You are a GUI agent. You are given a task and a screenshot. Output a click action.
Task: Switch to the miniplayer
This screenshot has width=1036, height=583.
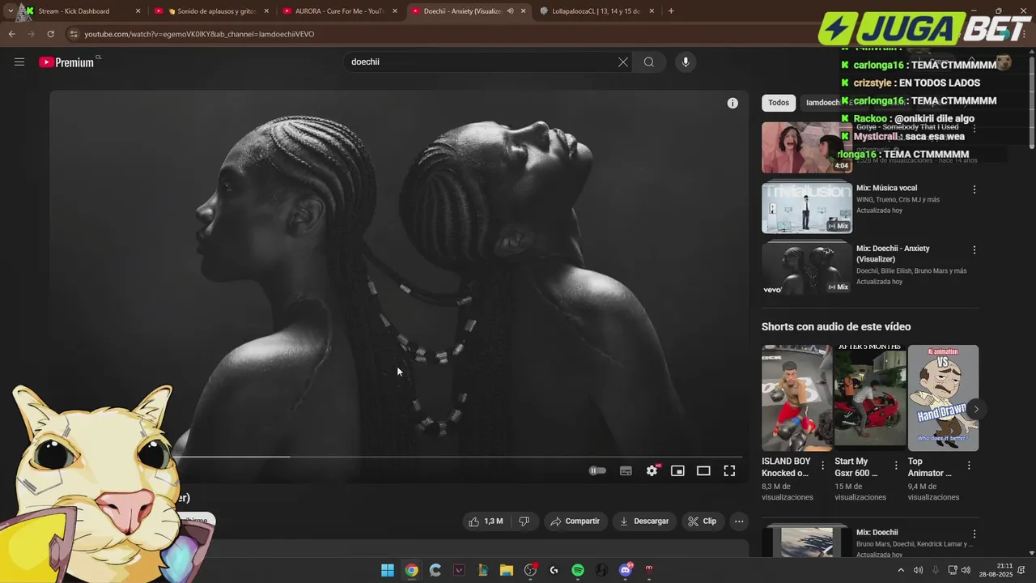tap(678, 470)
